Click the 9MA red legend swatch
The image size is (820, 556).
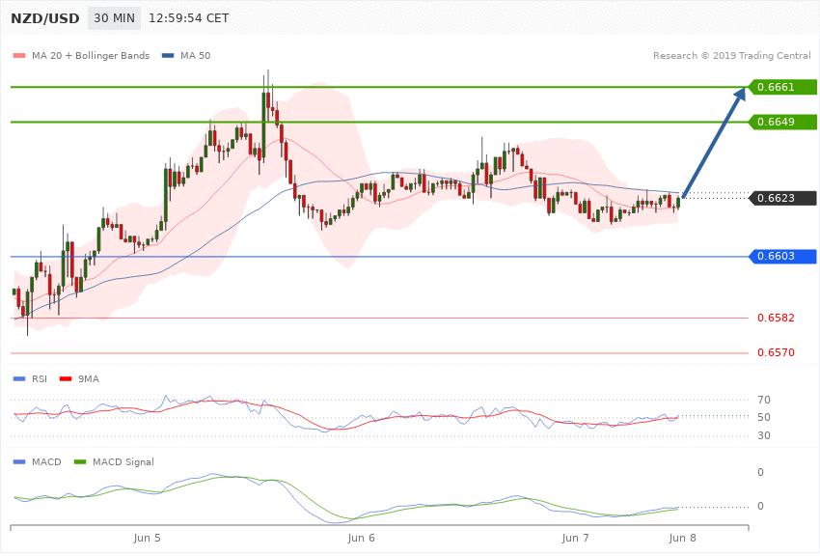[66, 378]
